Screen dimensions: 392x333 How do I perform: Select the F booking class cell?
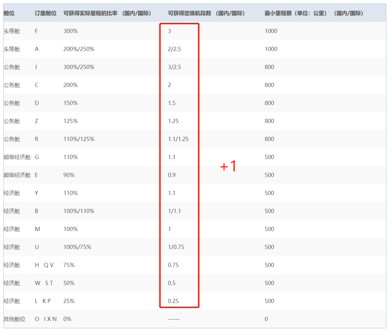click(36, 31)
